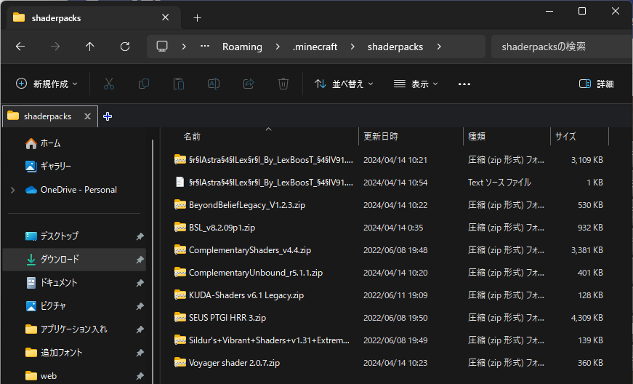Click the Share icon in toolbar
Viewport: 633px width, 384px height.
coord(249,84)
